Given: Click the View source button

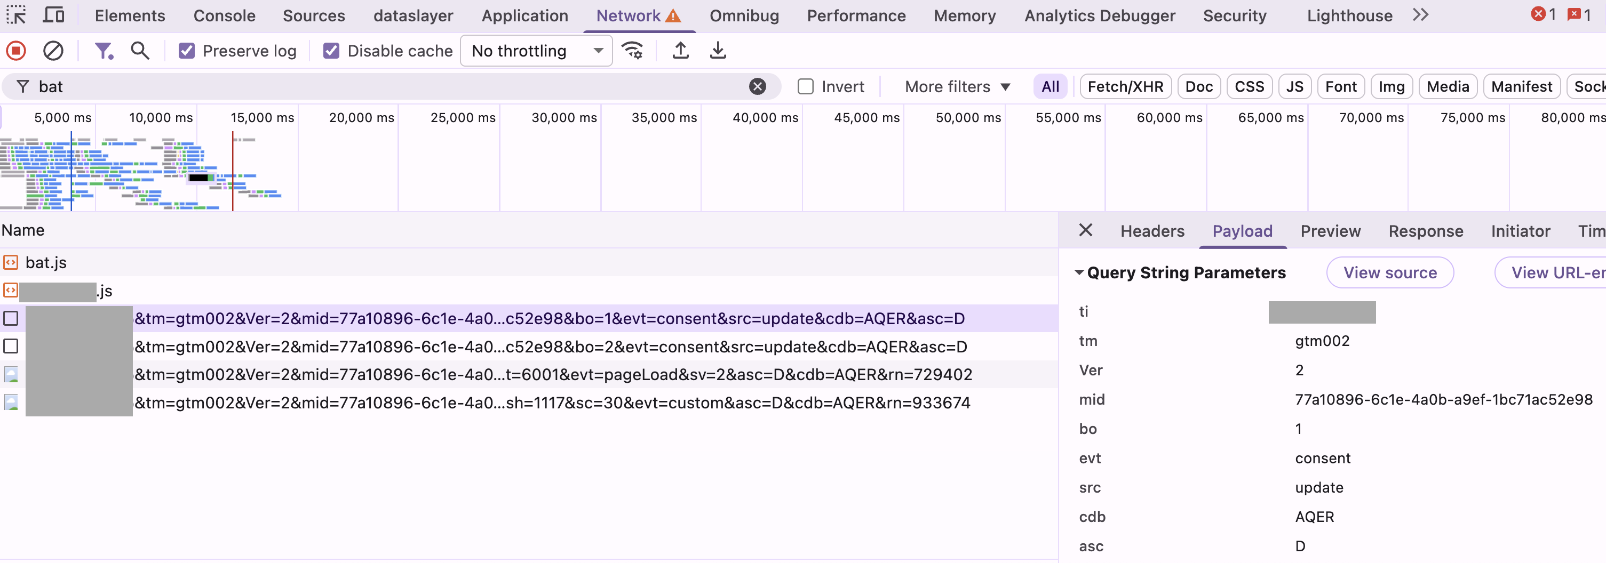Looking at the screenshot, I should [1390, 272].
